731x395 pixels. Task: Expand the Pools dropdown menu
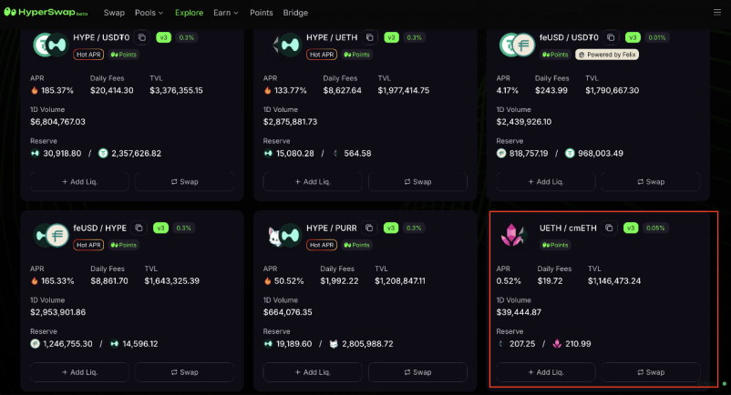pos(149,13)
